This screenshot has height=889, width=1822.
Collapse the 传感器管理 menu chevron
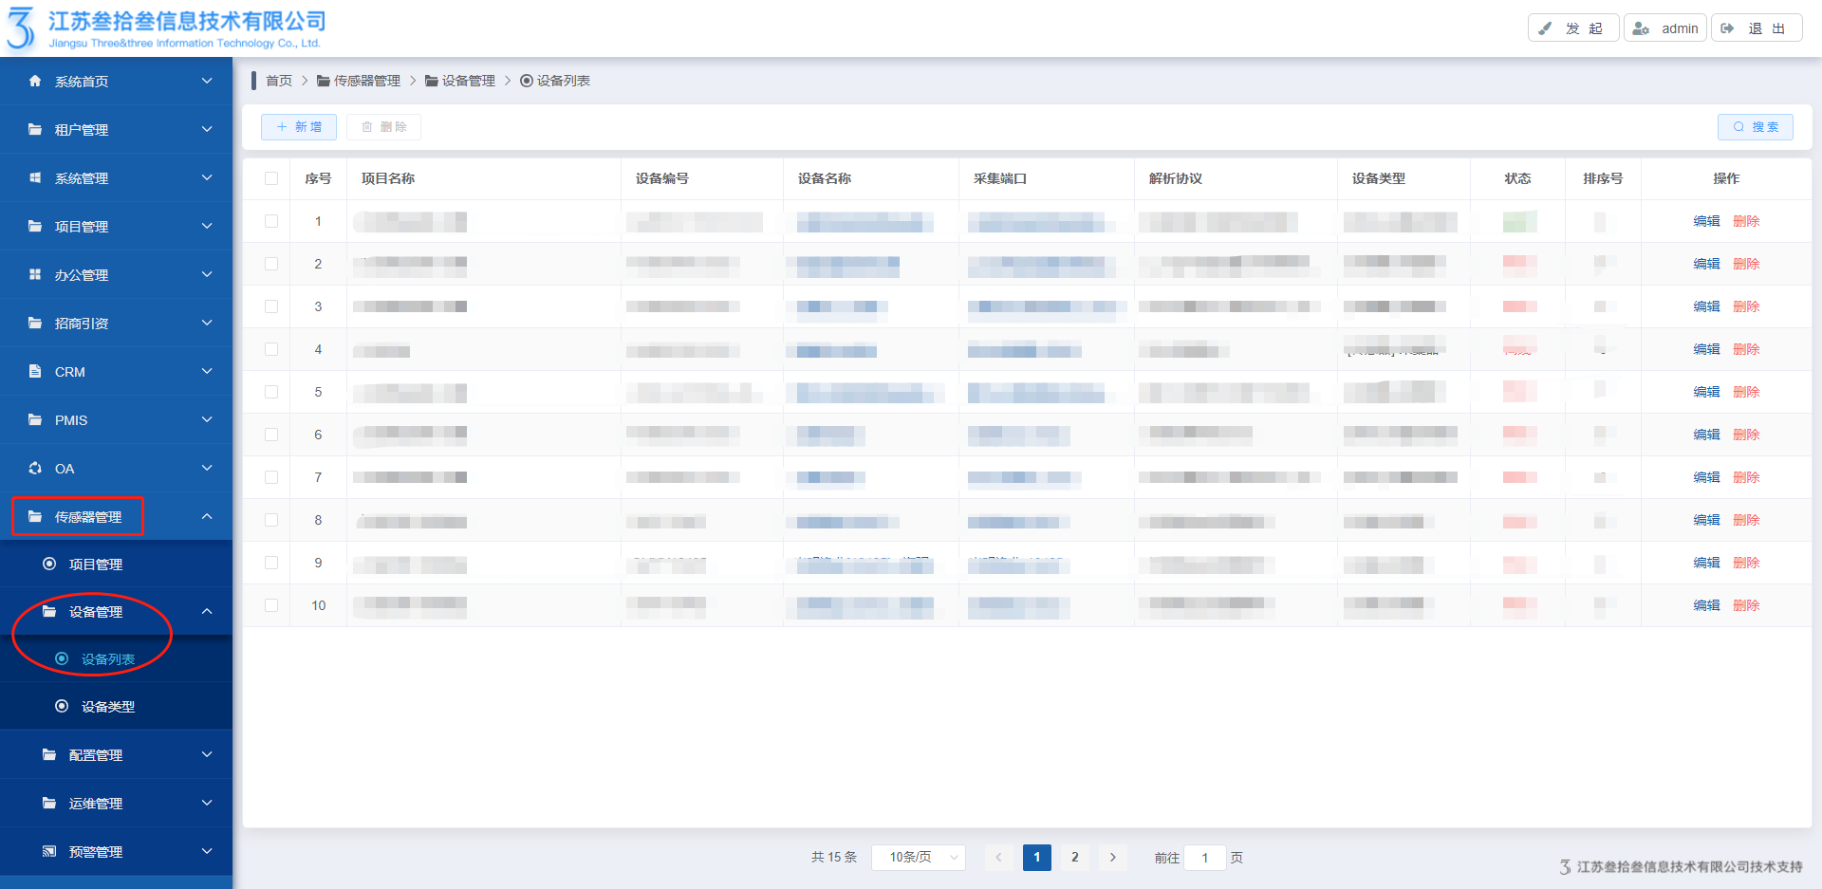207,517
